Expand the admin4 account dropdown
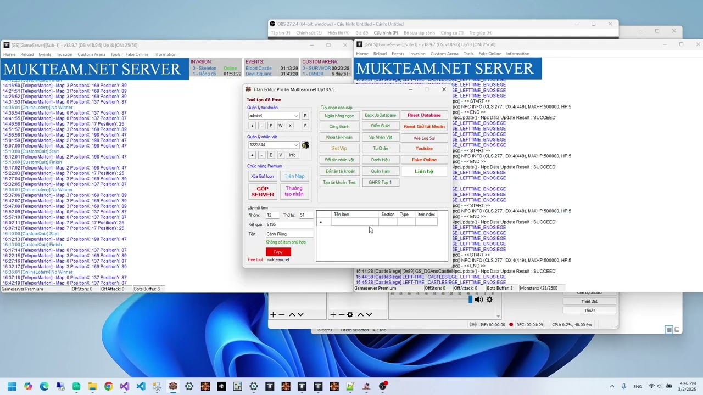The height and width of the screenshot is (395, 703). [295, 116]
